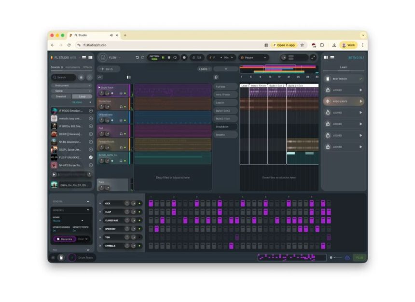Image resolution: width=415 pixels, height=302 pixels.
Task: Select the Oneshot filter toggle
Action: 61,96
